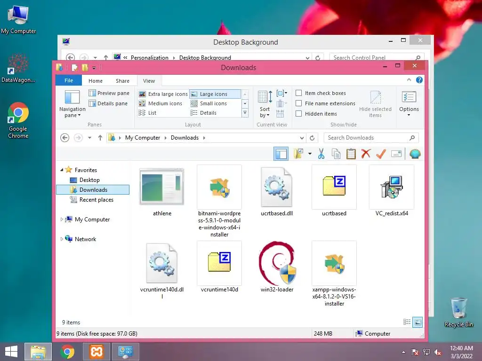Toggle the Preview pane option
This screenshot has width=482, height=361.
(109, 93)
